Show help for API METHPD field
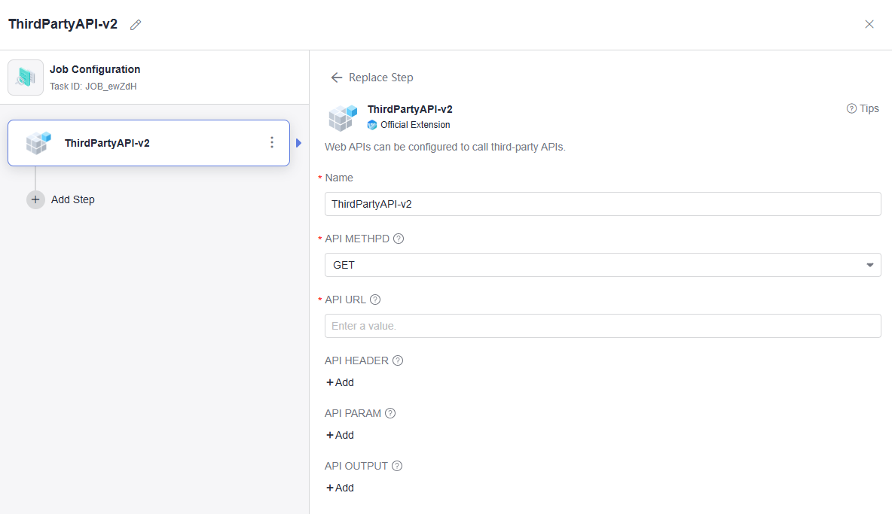This screenshot has width=892, height=514. 399,239
